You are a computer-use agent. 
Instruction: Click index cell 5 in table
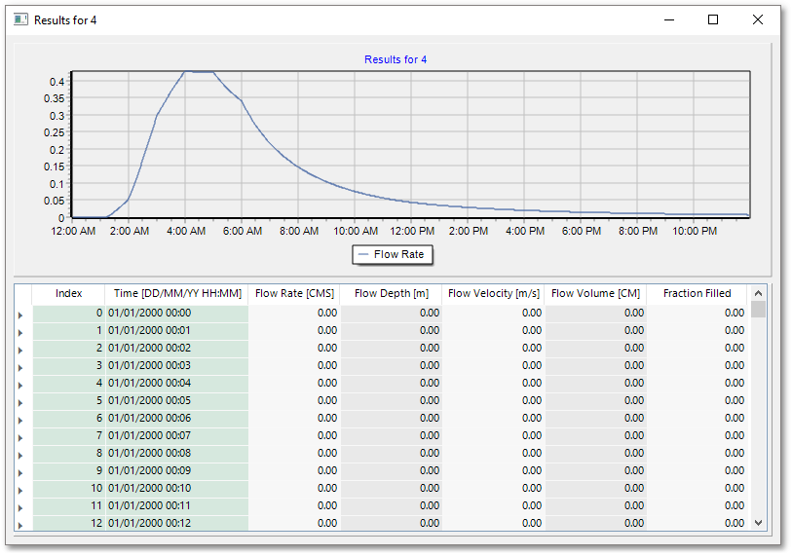[69, 400]
